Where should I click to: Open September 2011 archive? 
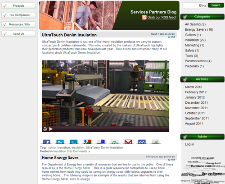(x=197, y=118)
